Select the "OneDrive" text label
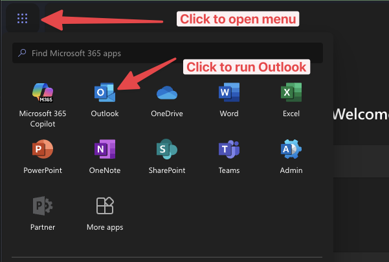The width and height of the screenshot is (389, 262). [x=167, y=114]
